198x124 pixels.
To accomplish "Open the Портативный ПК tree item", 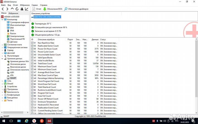I will pos(16,39).
